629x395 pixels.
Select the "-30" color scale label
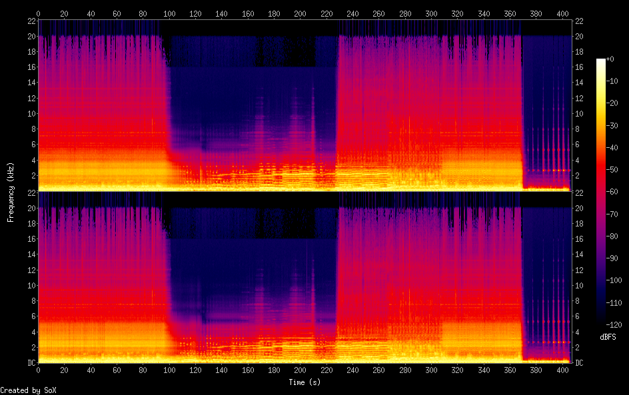tap(612, 125)
